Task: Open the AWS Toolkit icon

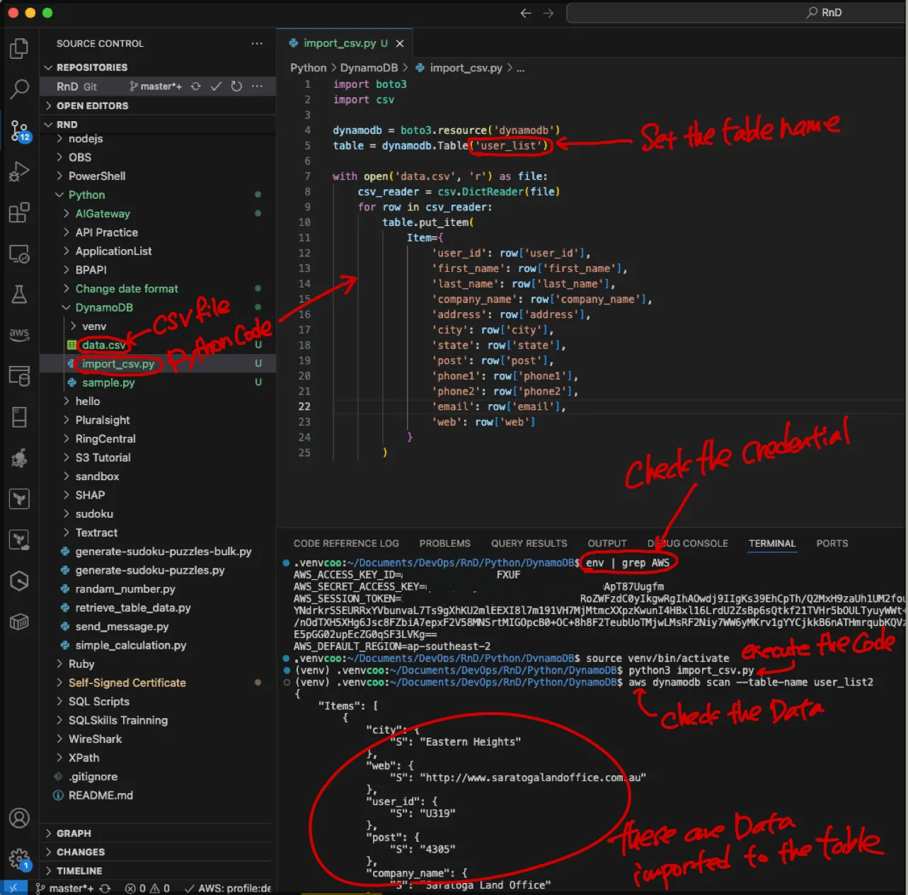Action: pyautogui.click(x=19, y=334)
